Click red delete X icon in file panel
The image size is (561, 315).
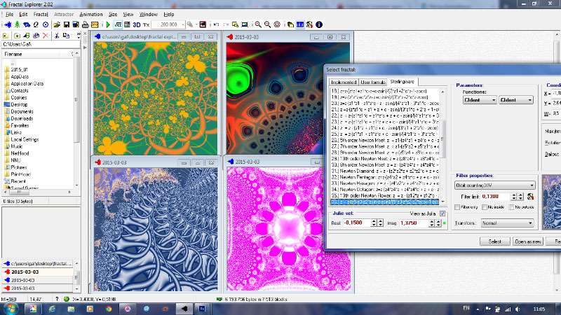46,36
